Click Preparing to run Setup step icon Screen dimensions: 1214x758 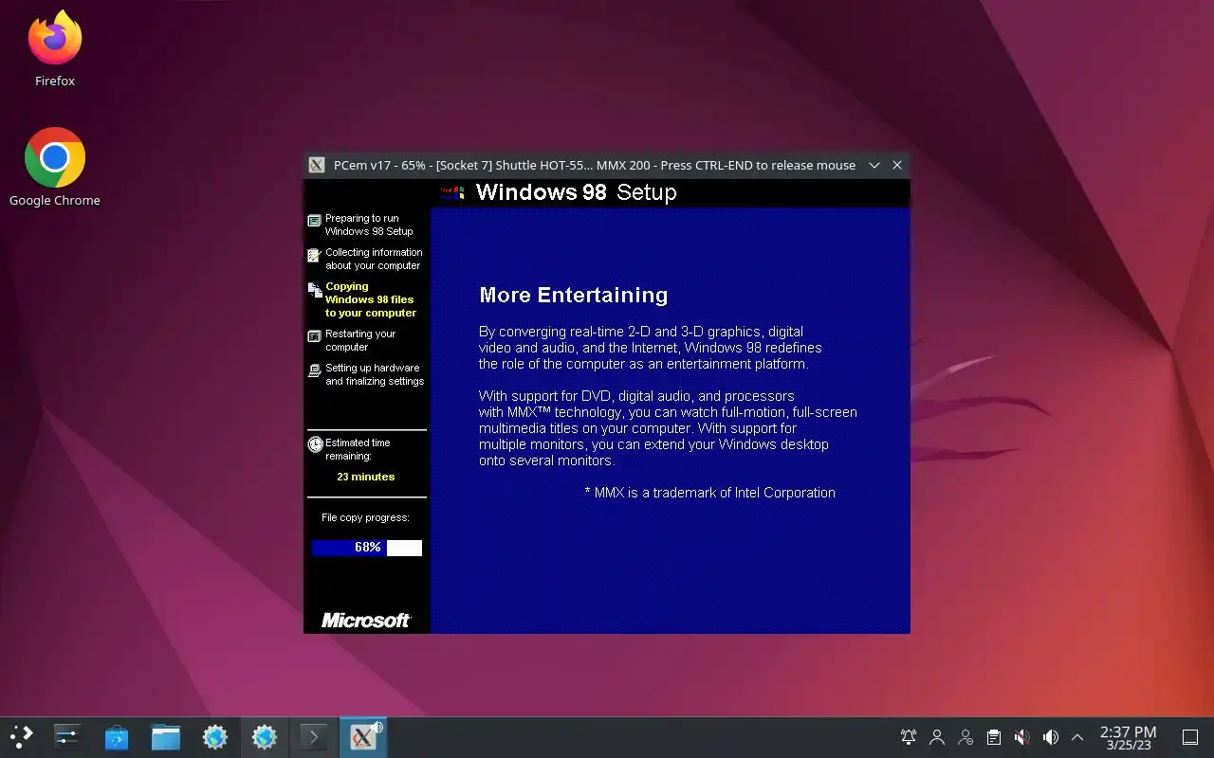point(314,221)
